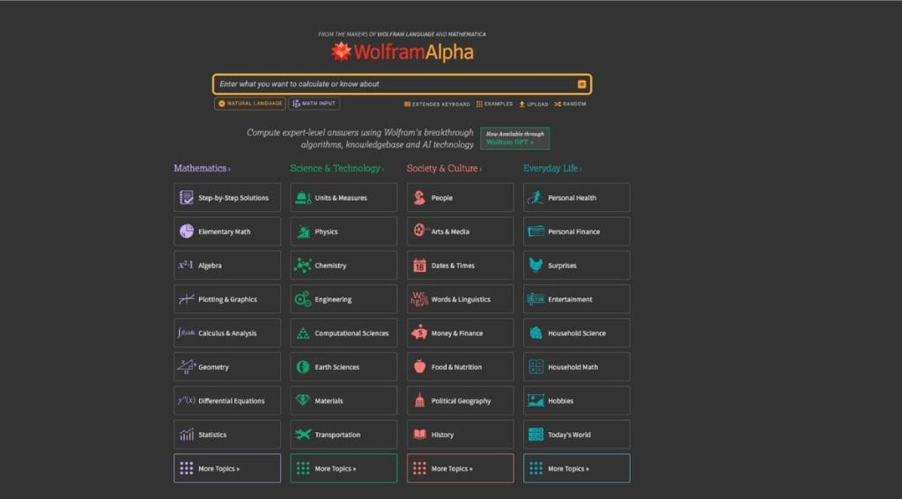Open the Science & Technology heading
Viewport: 902px width, 499px height.
(x=337, y=168)
